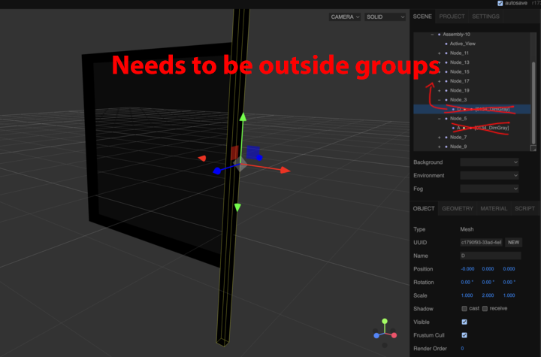
Task: Click the blue plane handle on the gizmo
Action: tap(253, 152)
